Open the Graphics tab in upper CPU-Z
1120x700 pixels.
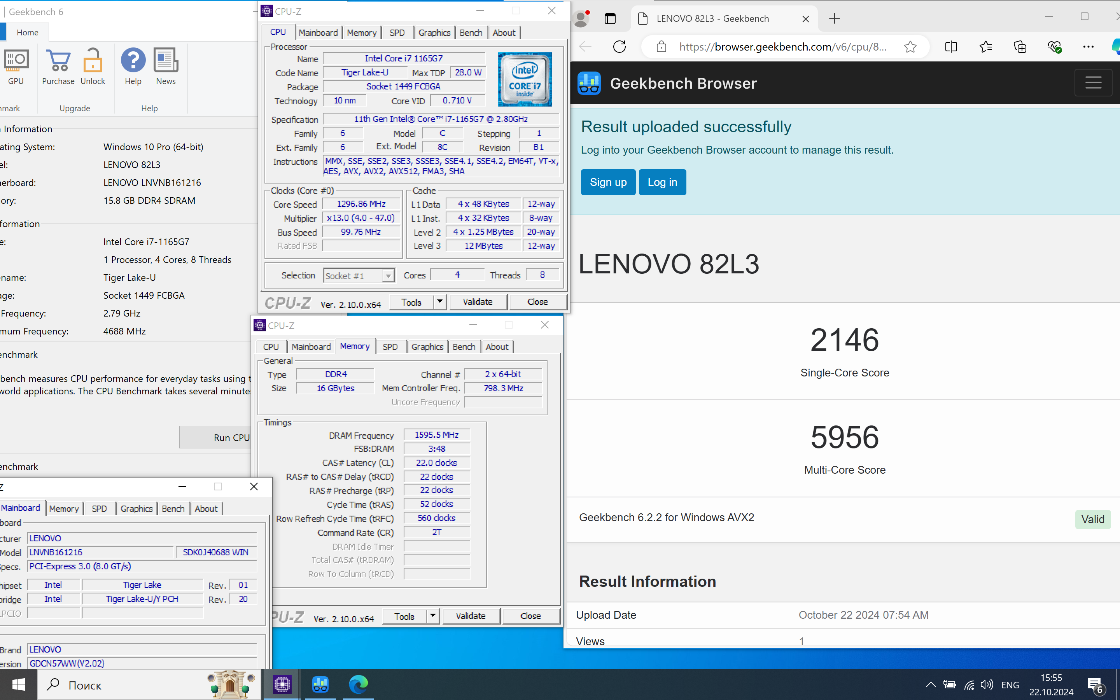[x=434, y=32]
